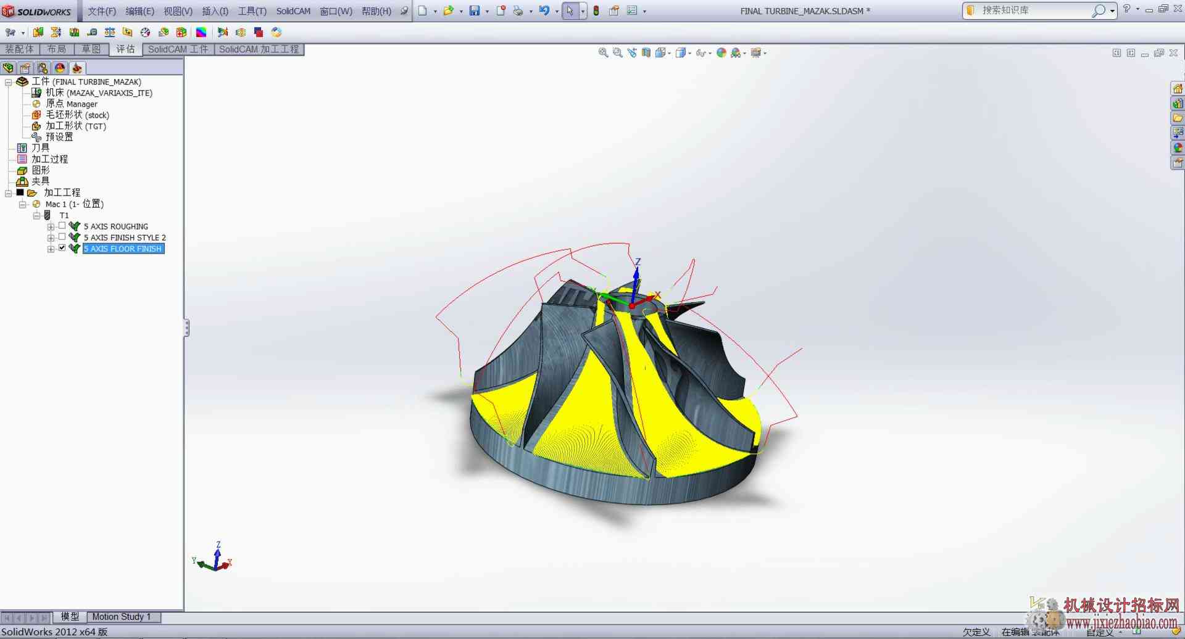1185x639 pixels.
Task: Toggle the black box beside 加工工程 folder
Action: coord(20,192)
